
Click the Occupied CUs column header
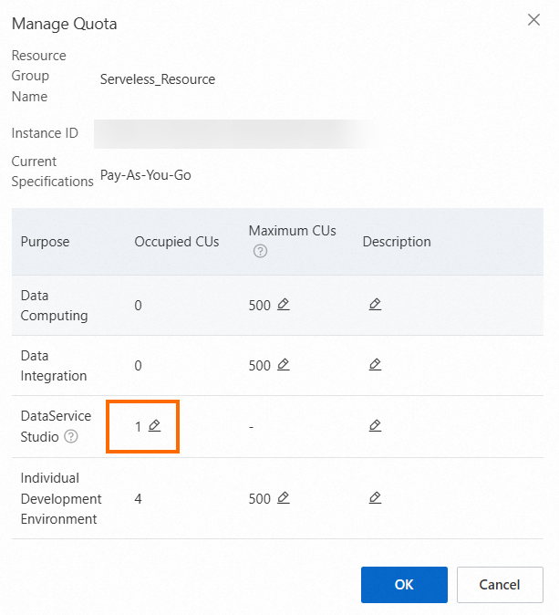point(177,242)
